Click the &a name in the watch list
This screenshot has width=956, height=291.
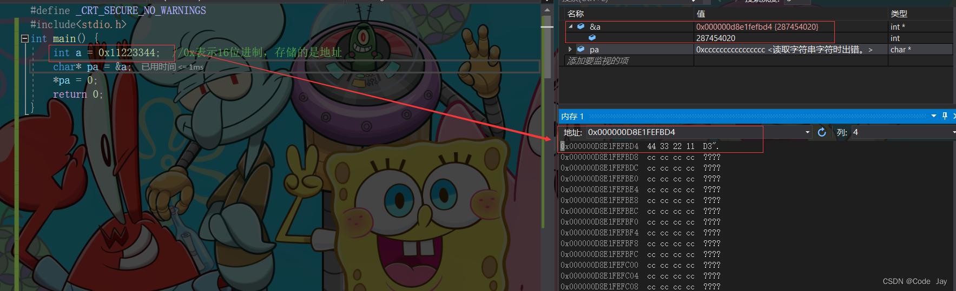(595, 26)
